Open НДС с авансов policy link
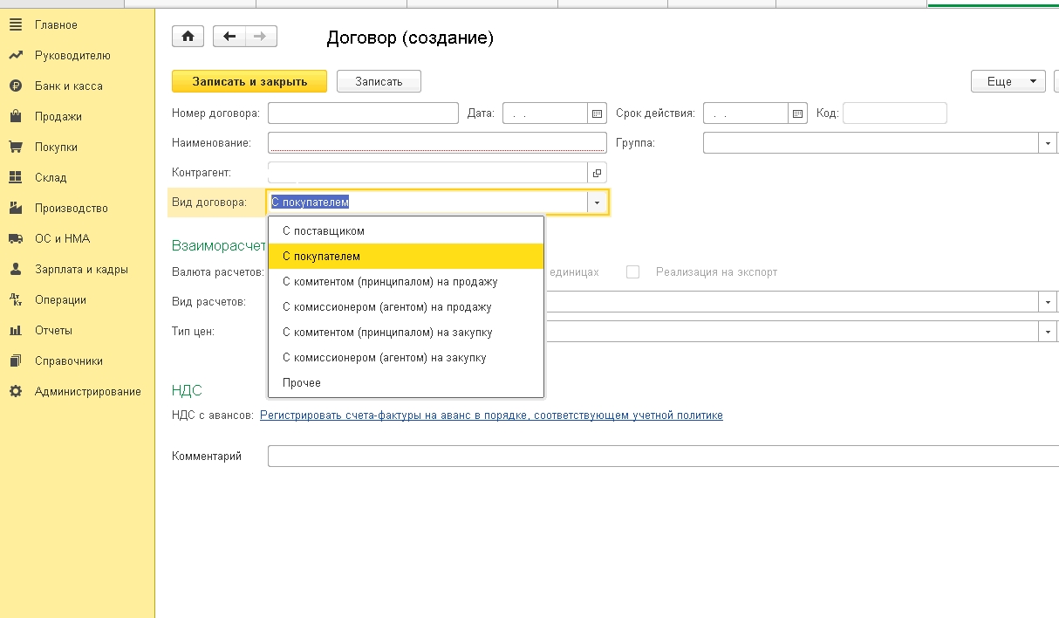Viewport: 1059px width, 618px height. (x=491, y=415)
